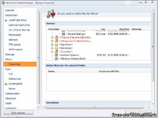Screen dimensions: 158x118
Task: Click the Personal Files and Data Folders icon
Action: click(56, 37)
